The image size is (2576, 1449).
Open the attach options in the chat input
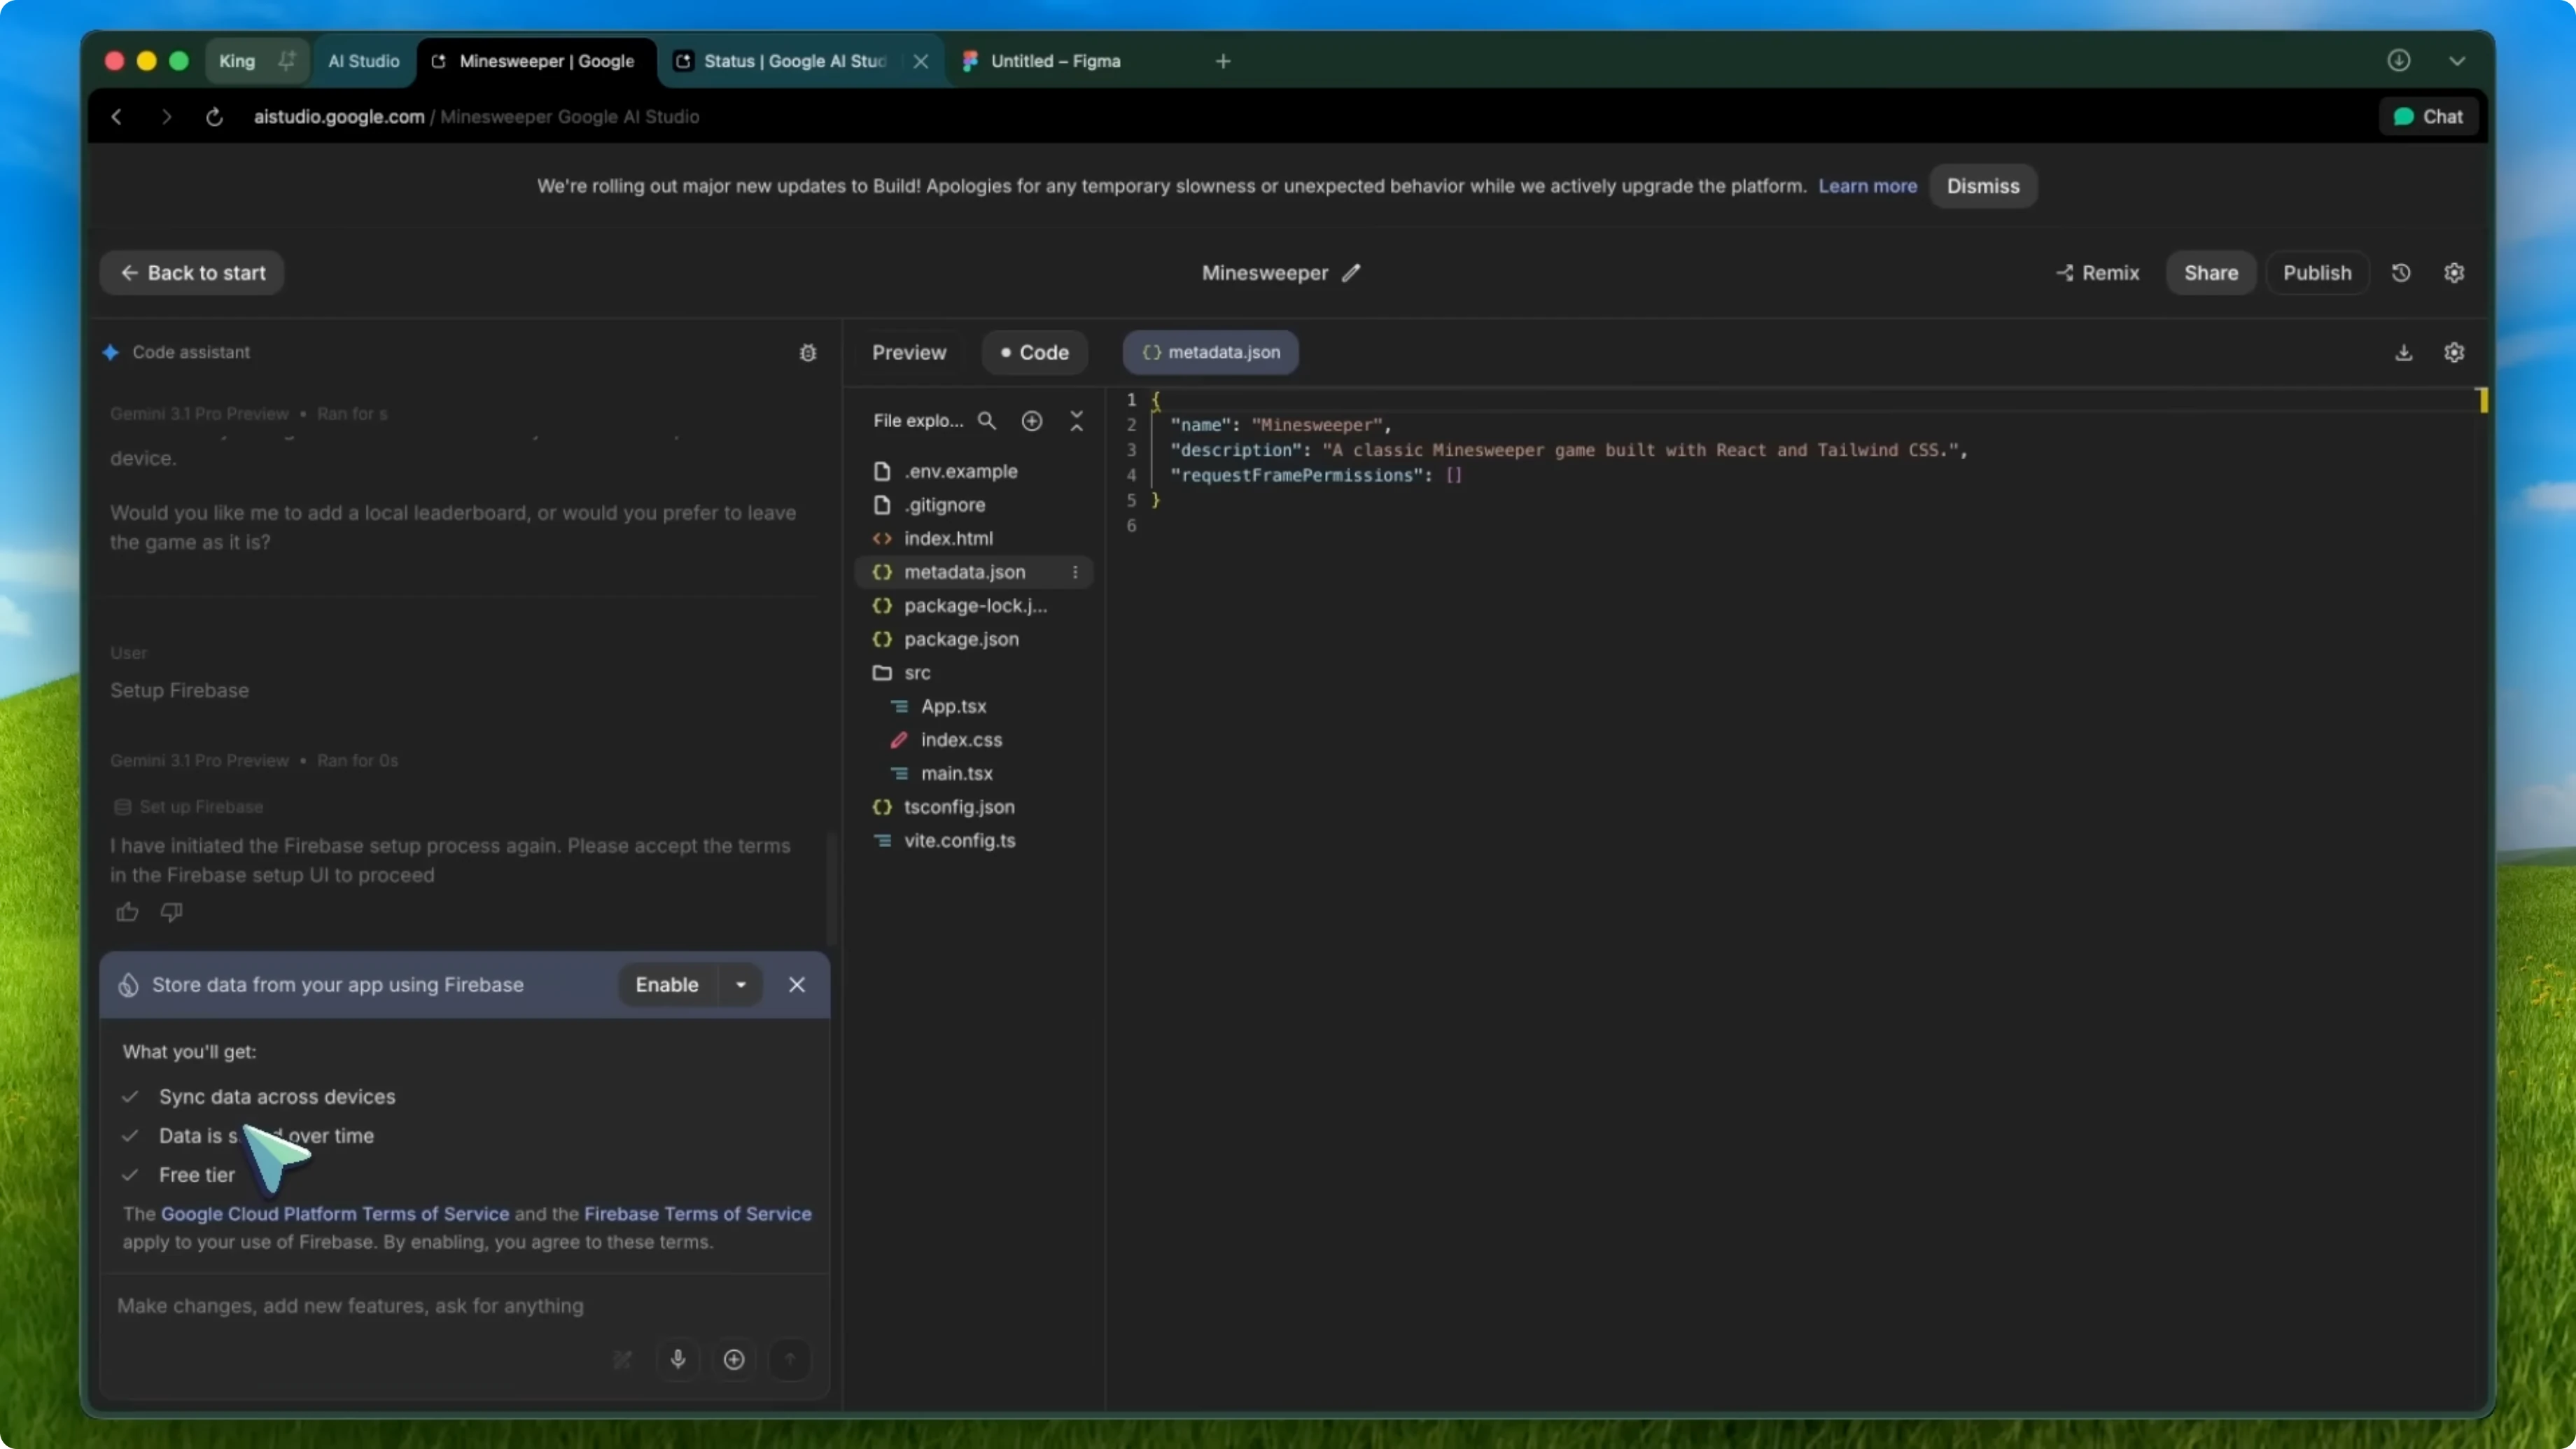(x=733, y=1360)
